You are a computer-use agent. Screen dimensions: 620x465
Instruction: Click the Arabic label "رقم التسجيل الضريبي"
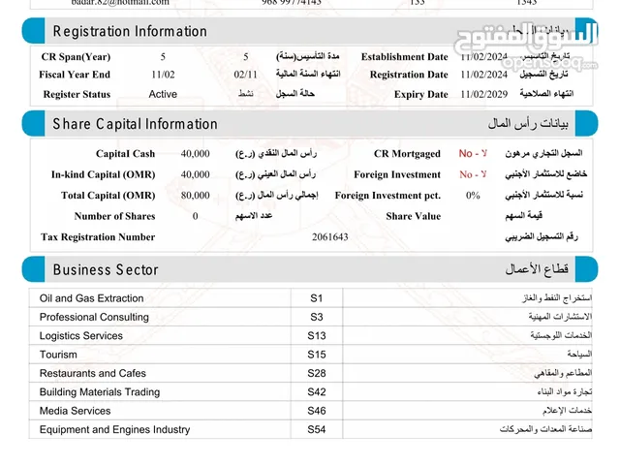[x=542, y=236]
